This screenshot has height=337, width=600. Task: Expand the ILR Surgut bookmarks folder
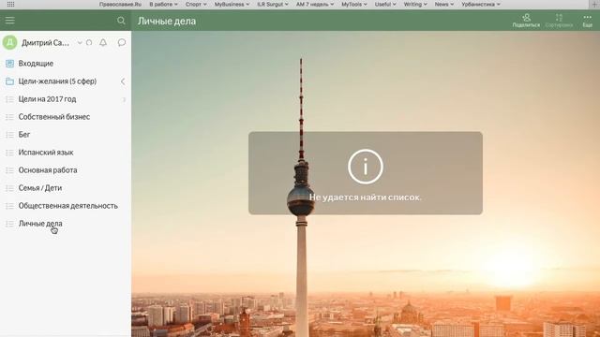273,4
